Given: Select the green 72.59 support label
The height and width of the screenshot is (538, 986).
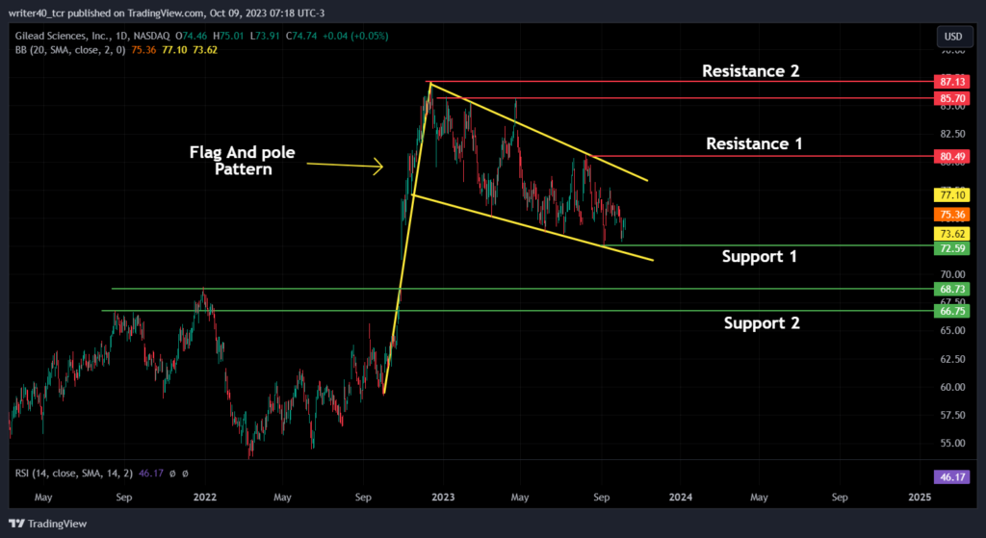Looking at the screenshot, I should pos(952,248).
